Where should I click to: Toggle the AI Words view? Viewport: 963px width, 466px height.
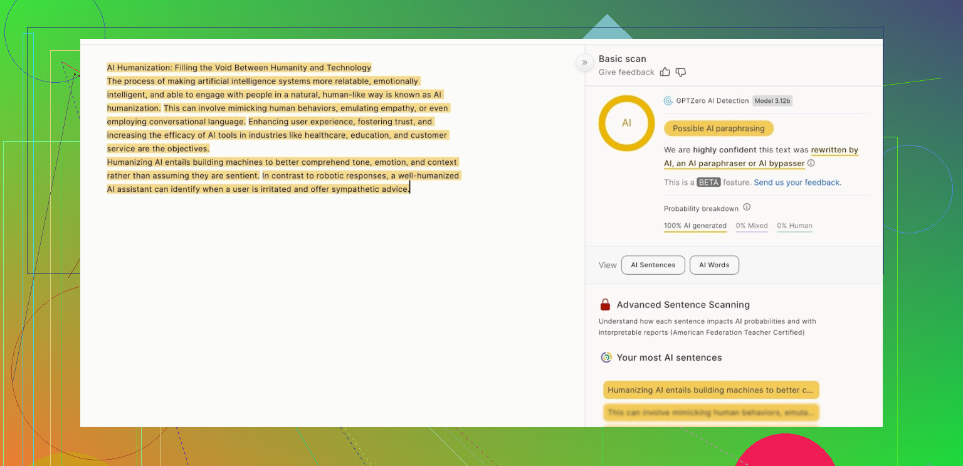[714, 265]
